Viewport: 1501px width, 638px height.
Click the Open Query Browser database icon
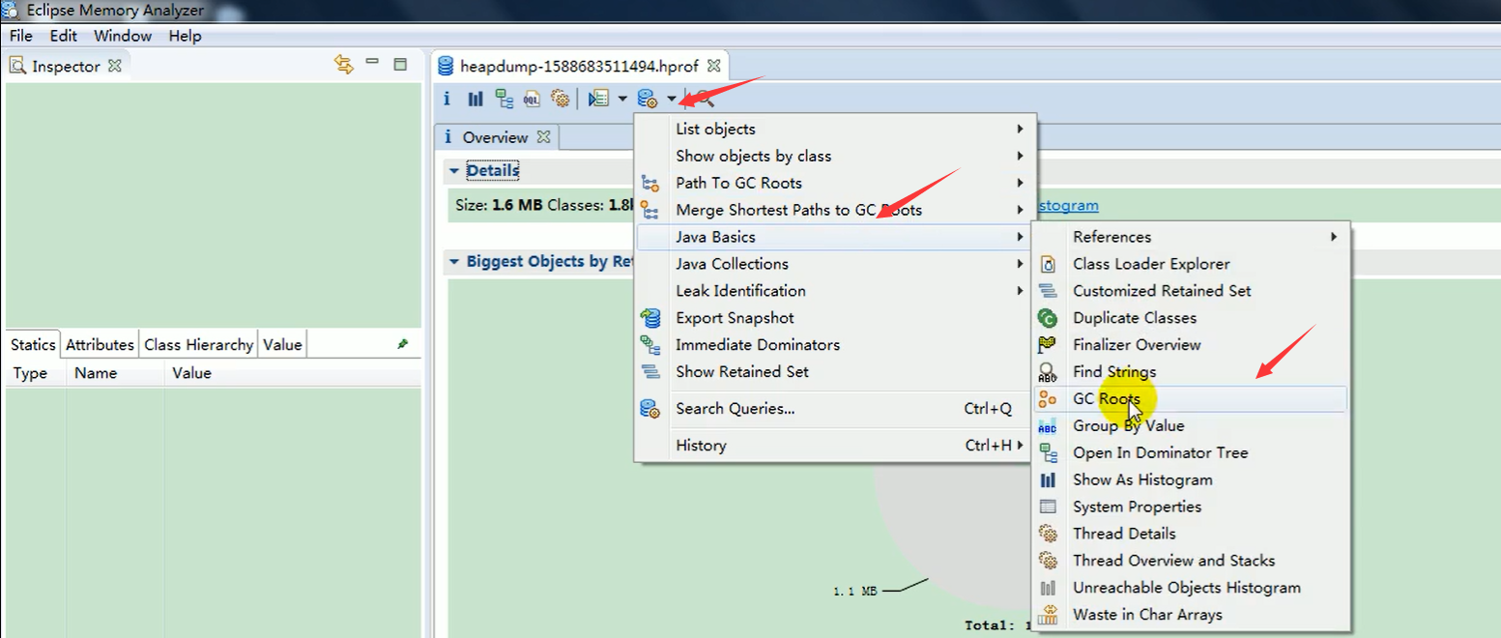[649, 99]
